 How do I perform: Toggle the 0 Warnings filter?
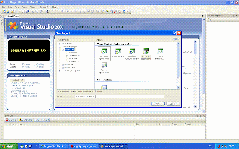[x=26, y=120]
